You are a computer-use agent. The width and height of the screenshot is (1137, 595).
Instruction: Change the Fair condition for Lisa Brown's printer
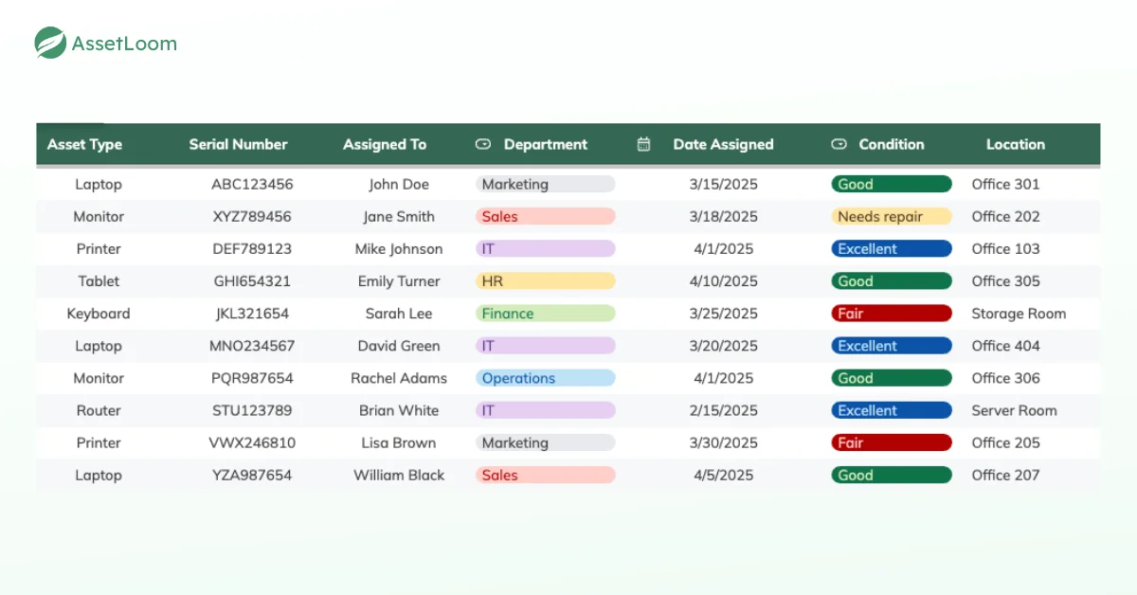coord(892,442)
